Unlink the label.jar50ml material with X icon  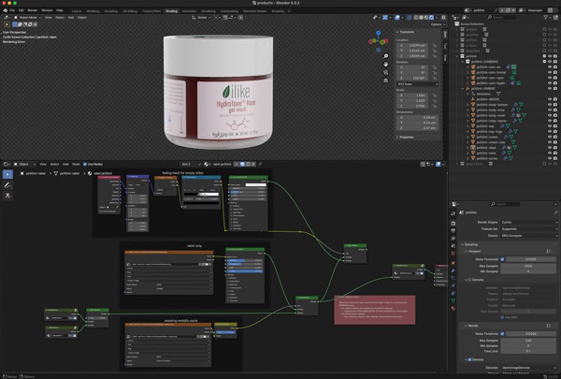tap(253, 164)
